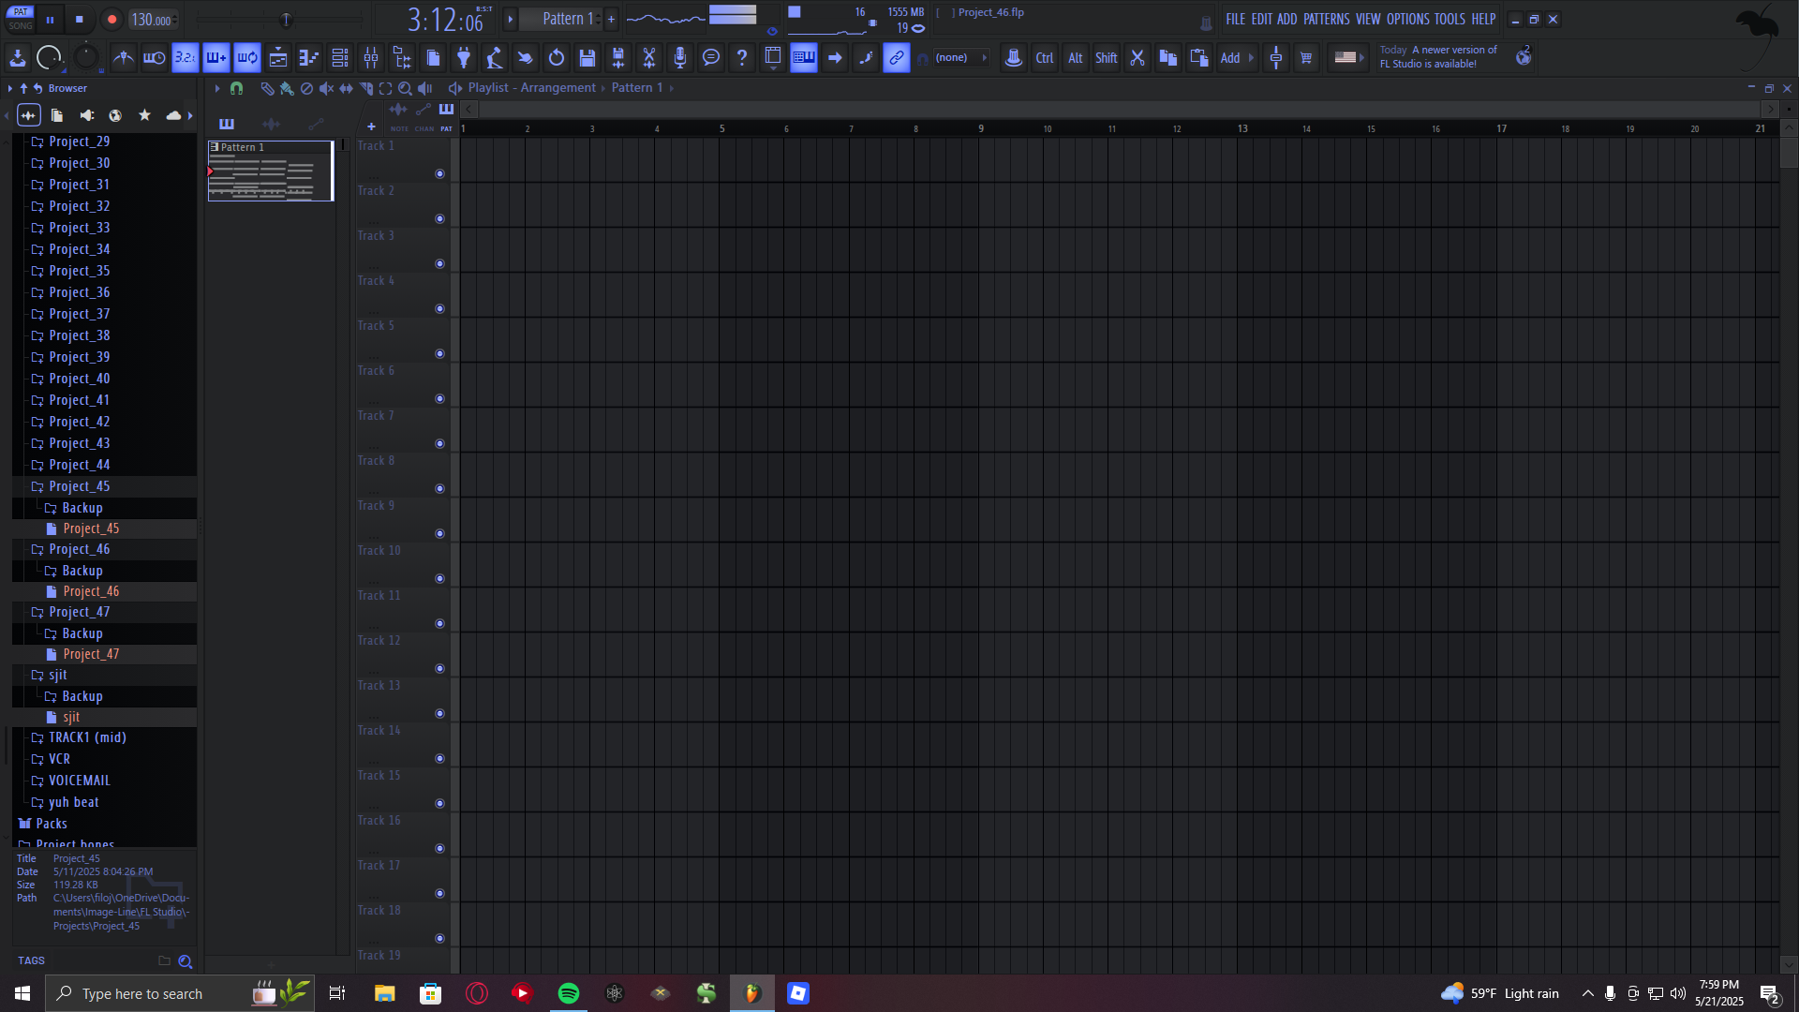
Task: Select the playlist mute tool
Action: [x=326, y=88]
